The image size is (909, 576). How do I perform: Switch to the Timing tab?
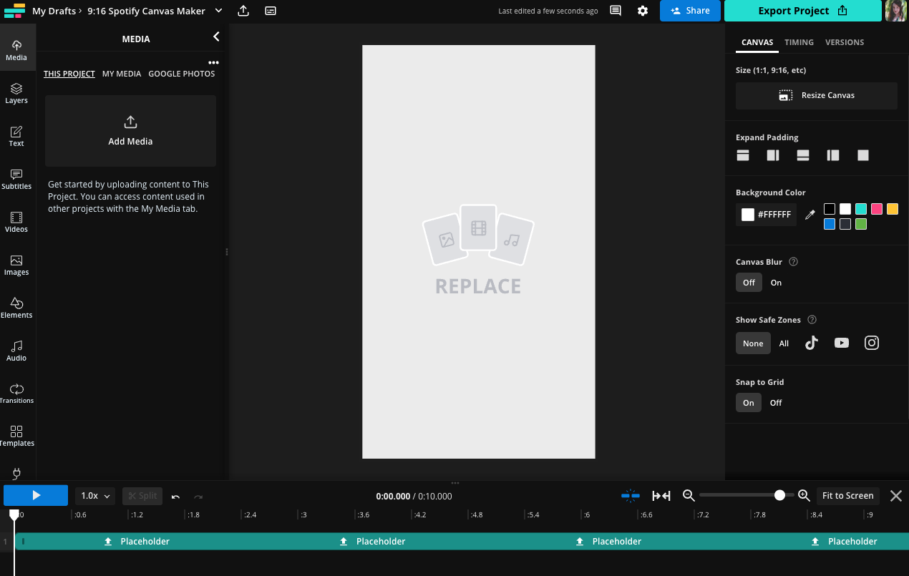pos(799,42)
